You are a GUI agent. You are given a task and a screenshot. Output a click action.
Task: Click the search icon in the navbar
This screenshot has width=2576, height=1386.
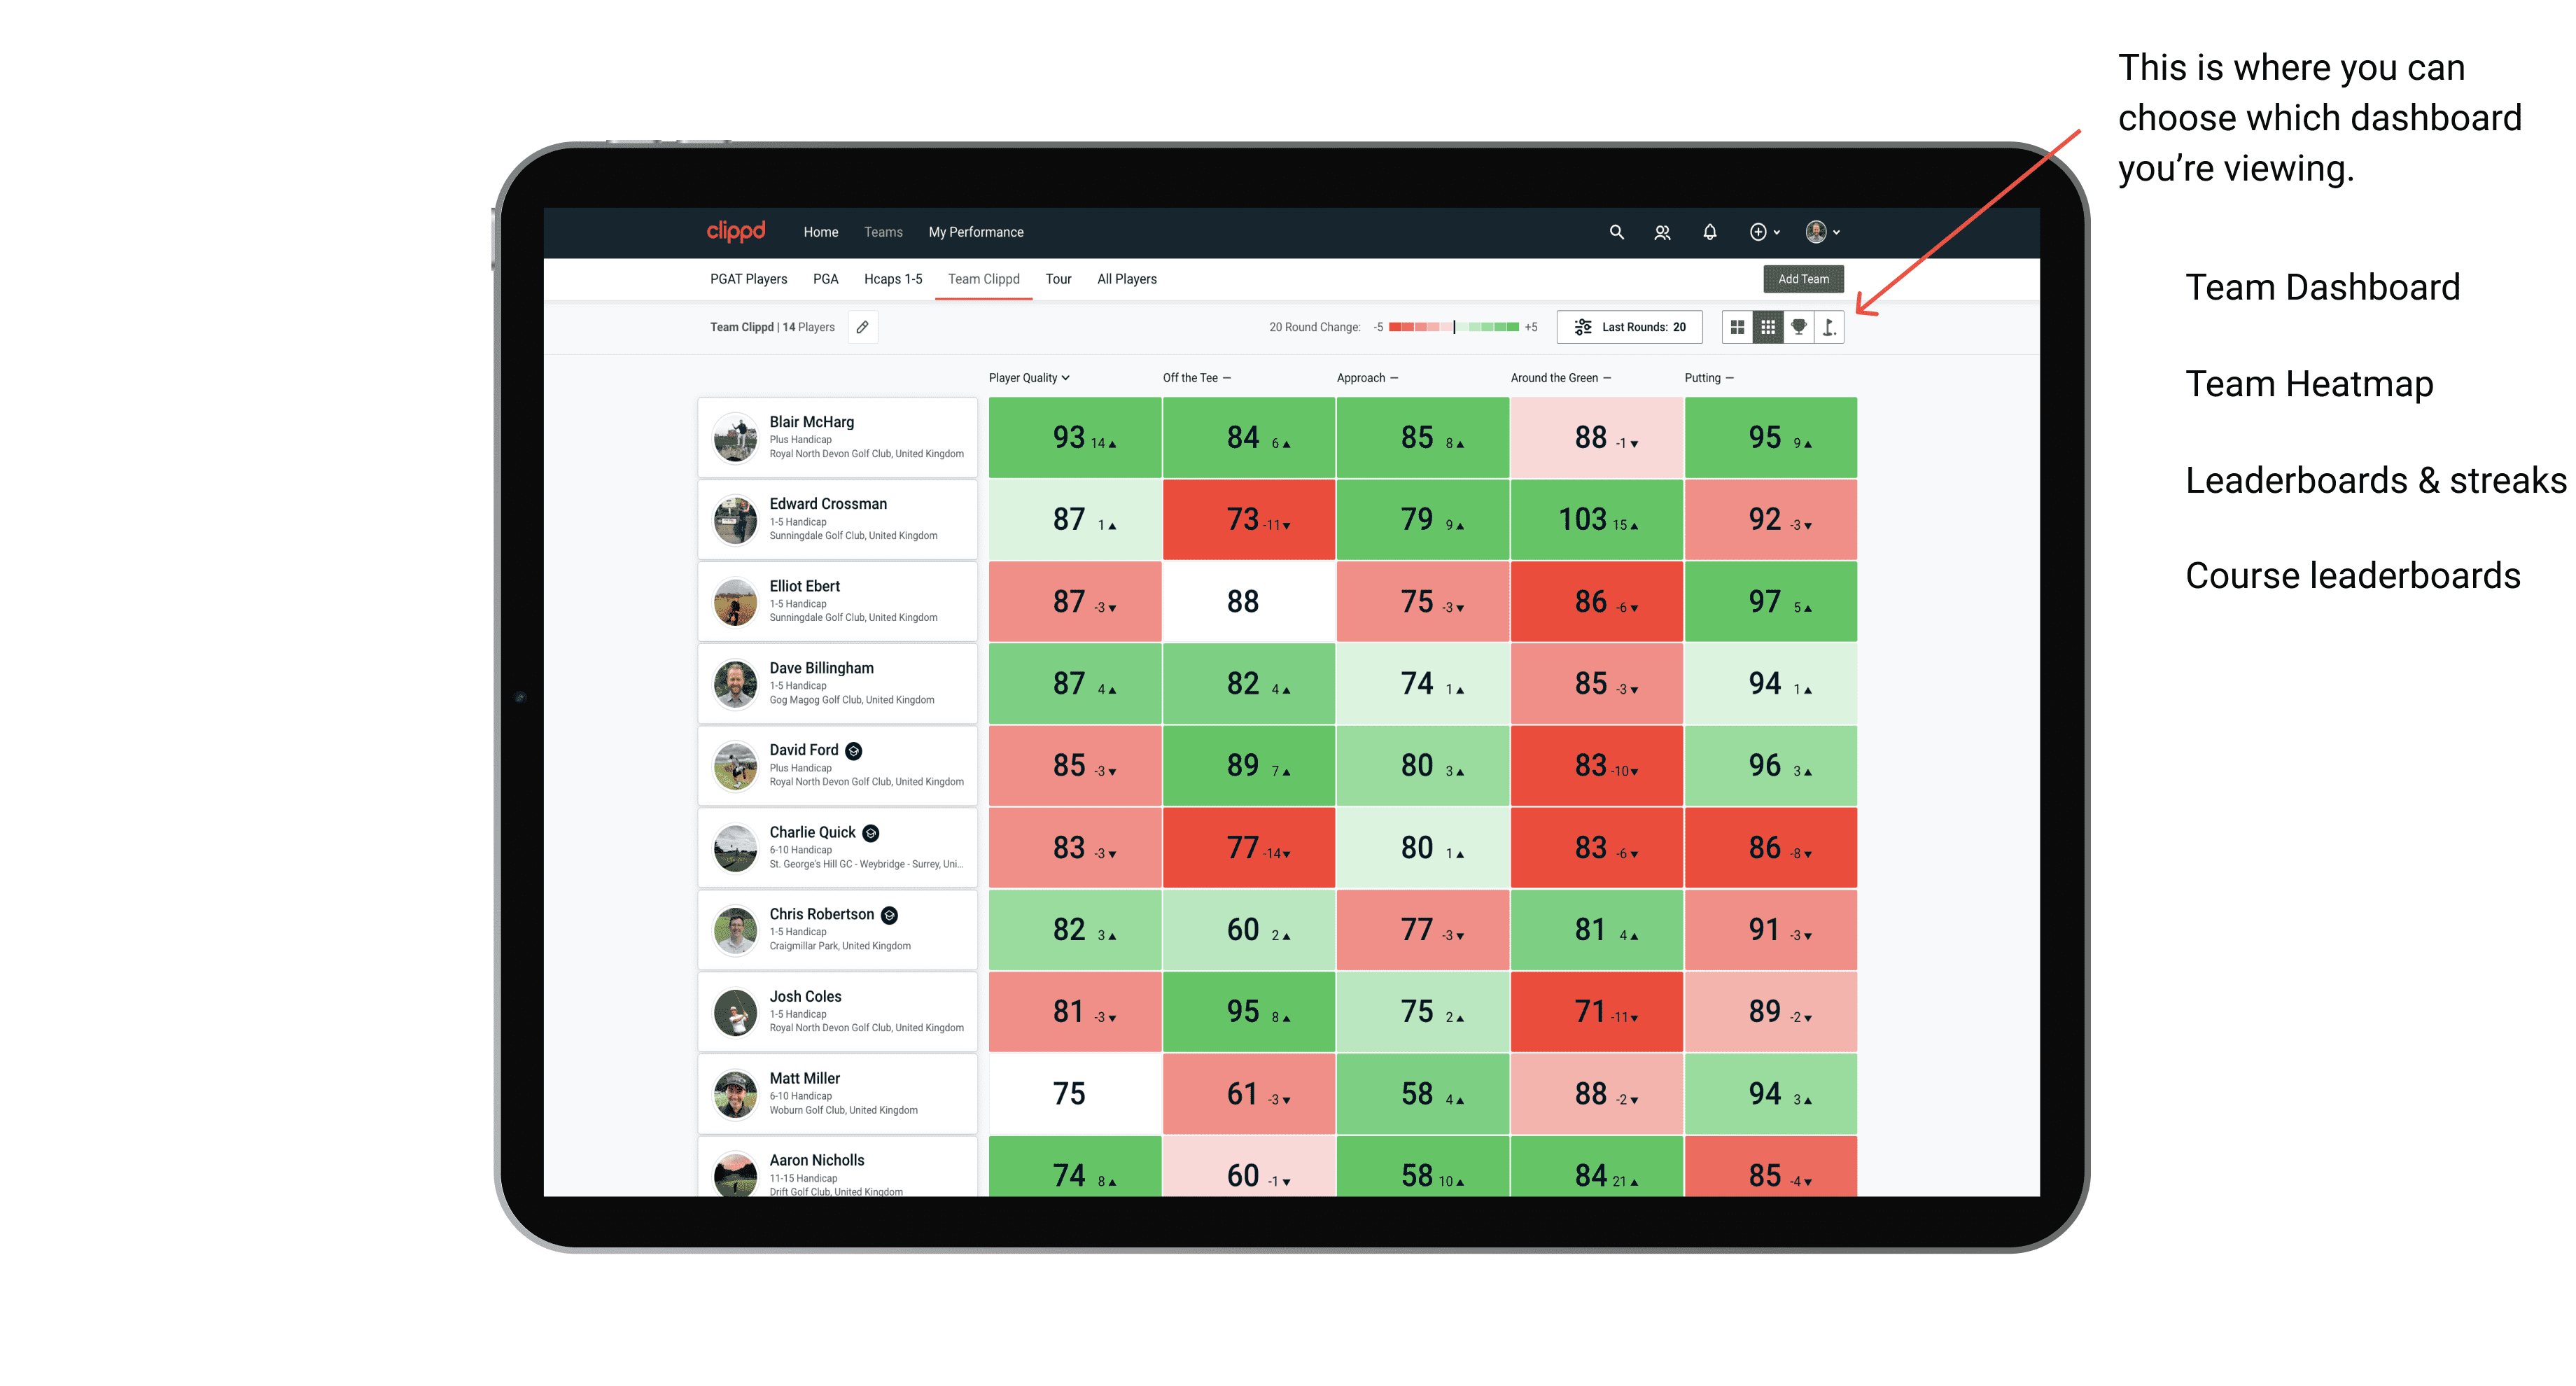coord(1611,232)
